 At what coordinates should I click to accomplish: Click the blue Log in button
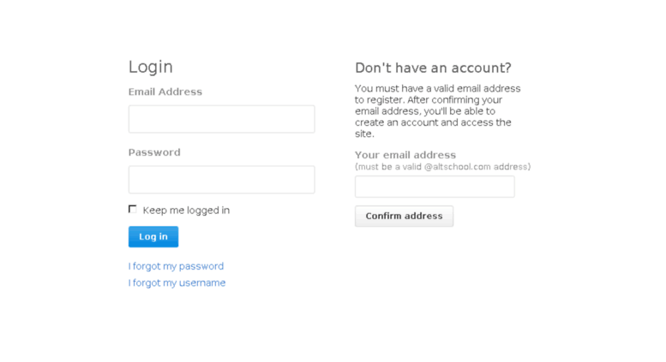(153, 236)
